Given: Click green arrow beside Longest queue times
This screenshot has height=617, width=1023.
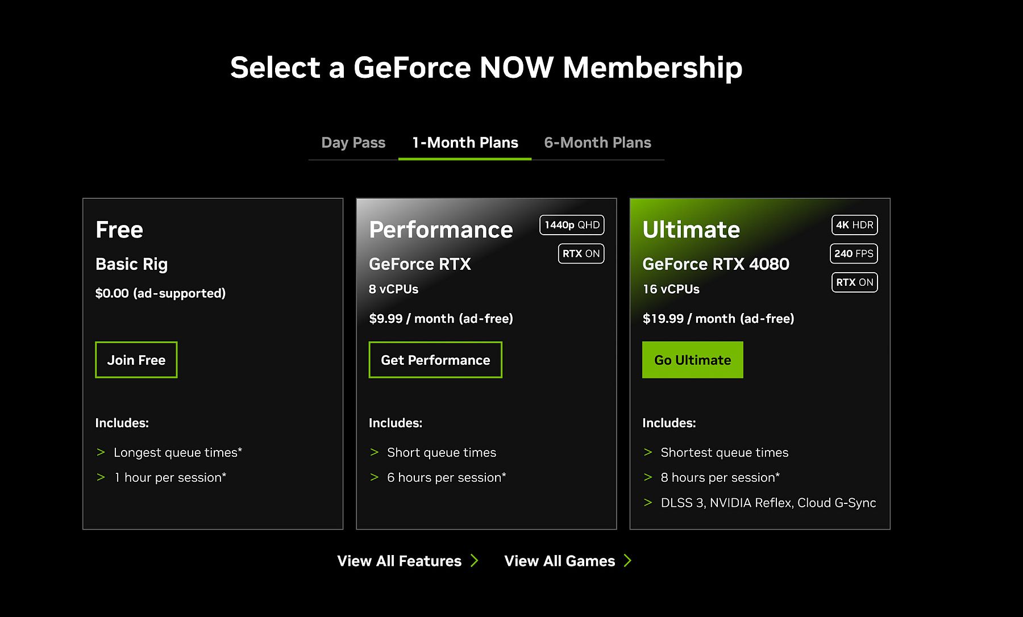Looking at the screenshot, I should [x=101, y=452].
